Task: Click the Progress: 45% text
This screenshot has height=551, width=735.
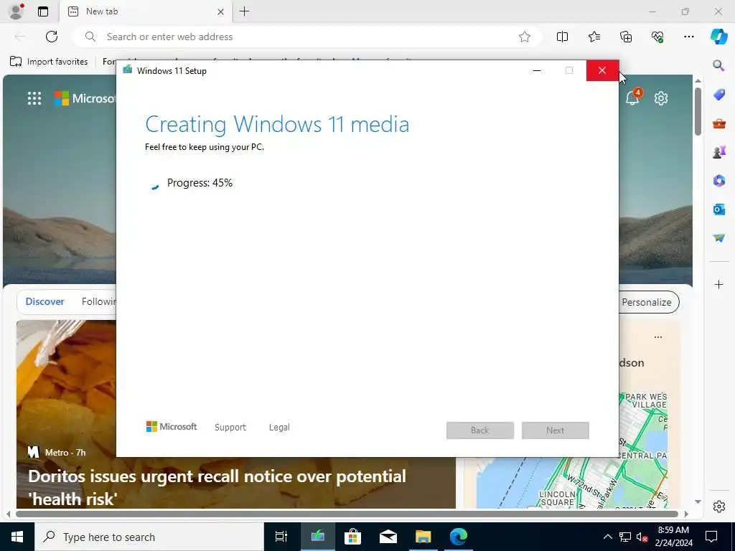Action: point(200,183)
